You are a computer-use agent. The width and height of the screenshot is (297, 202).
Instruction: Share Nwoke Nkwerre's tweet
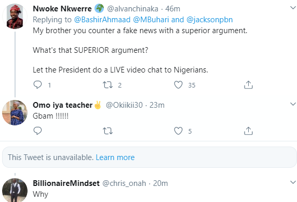(x=248, y=84)
